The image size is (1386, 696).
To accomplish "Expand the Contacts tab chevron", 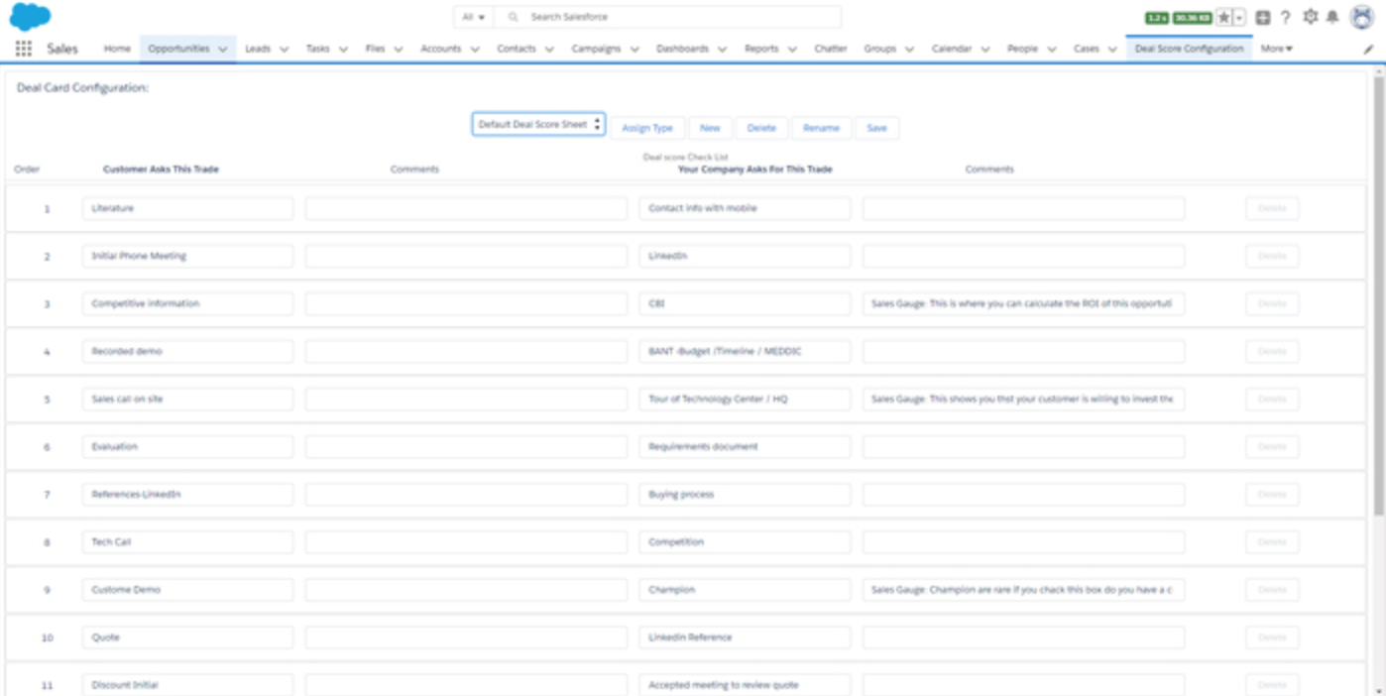I will click(x=549, y=49).
